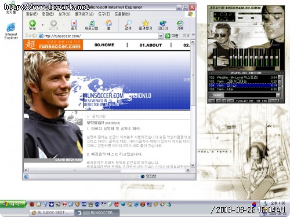Open the 파일(F) File menu
290x217 pixels.
(x=31, y=14)
